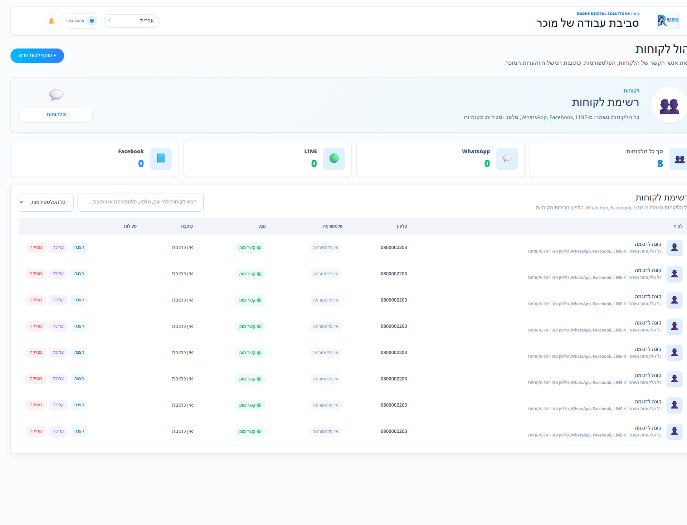The width and height of the screenshot is (687, 525).
Task: Click the chat bubble icon above '8 לקוחות'
Action: pos(56,95)
